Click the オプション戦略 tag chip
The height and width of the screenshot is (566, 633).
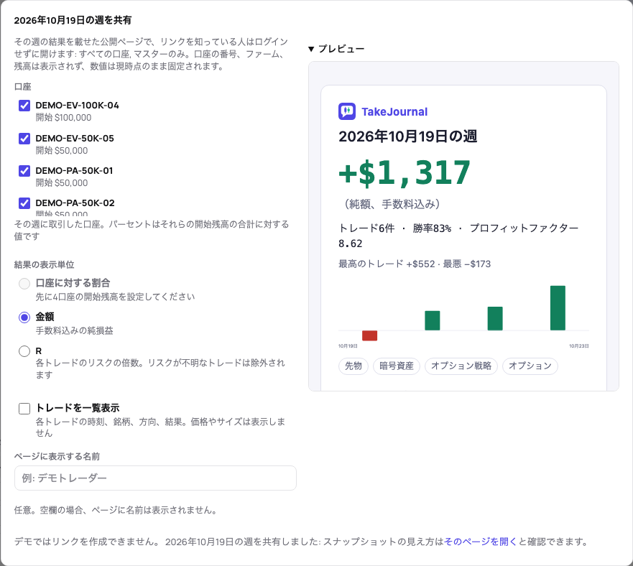click(x=461, y=366)
